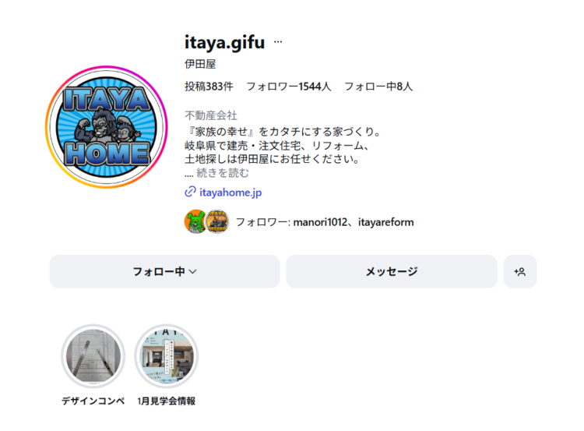The height and width of the screenshot is (431, 584).
Task: Expand bio with 続きを読む
Action: point(223,173)
